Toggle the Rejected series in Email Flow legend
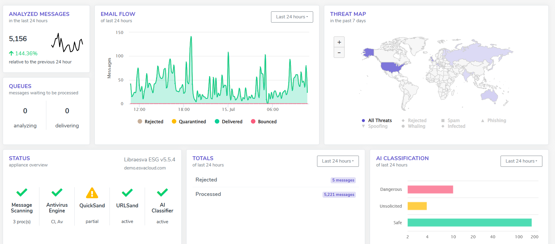 click(x=150, y=121)
